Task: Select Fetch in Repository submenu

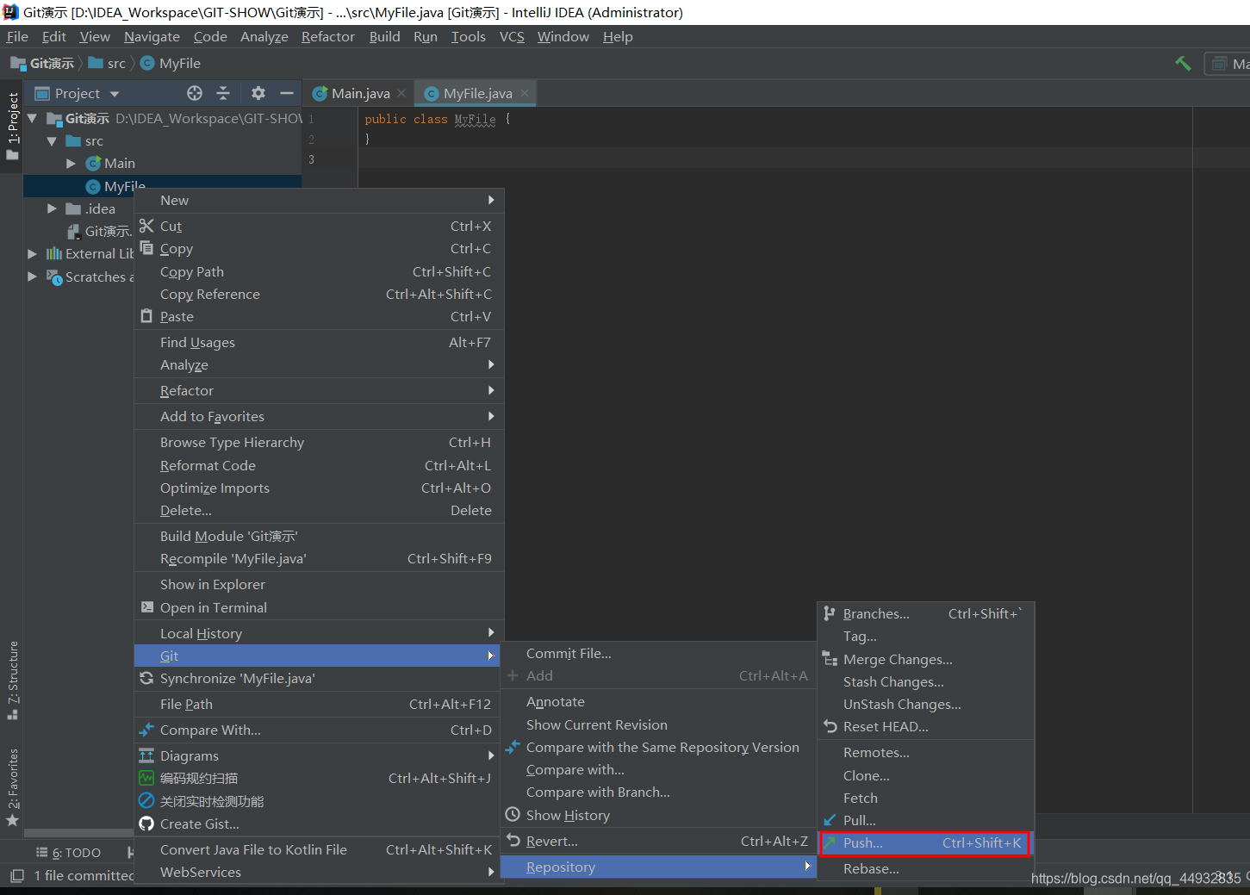Action: (x=925, y=798)
